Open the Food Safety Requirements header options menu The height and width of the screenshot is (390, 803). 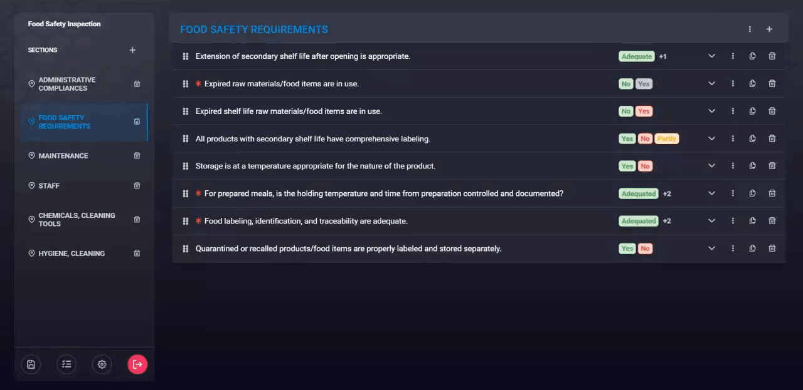pos(750,29)
